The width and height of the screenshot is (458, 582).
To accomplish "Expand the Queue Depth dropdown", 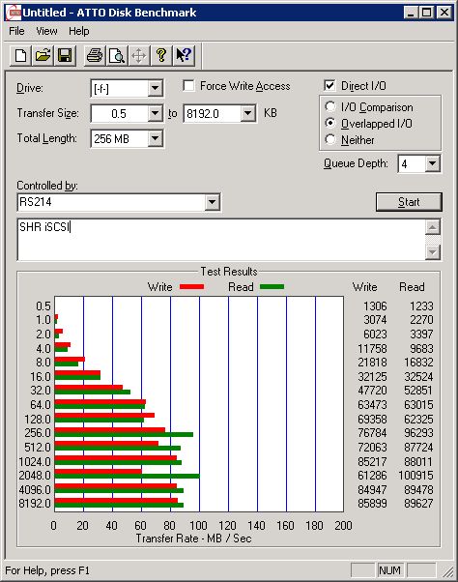I will pyautogui.click(x=433, y=163).
